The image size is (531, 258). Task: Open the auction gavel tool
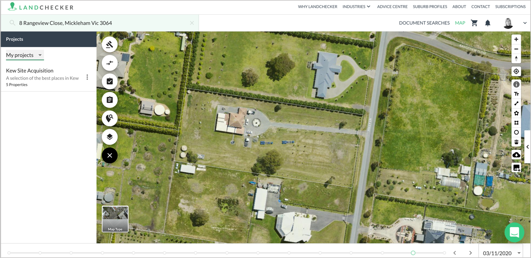tap(110, 45)
